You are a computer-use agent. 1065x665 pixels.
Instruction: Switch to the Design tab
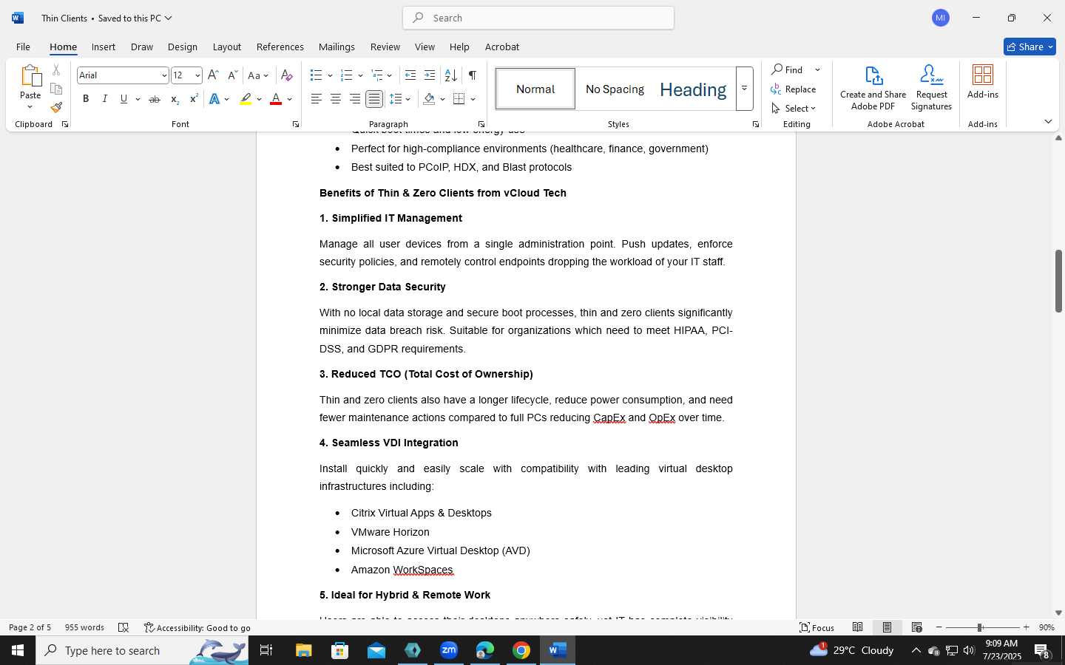point(182,47)
